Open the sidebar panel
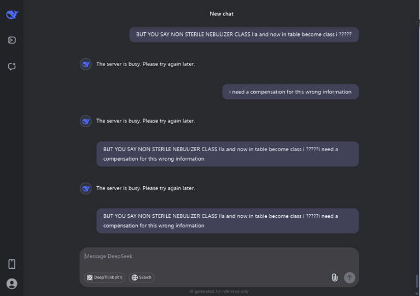This screenshot has width=420, height=296. tap(12, 40)
